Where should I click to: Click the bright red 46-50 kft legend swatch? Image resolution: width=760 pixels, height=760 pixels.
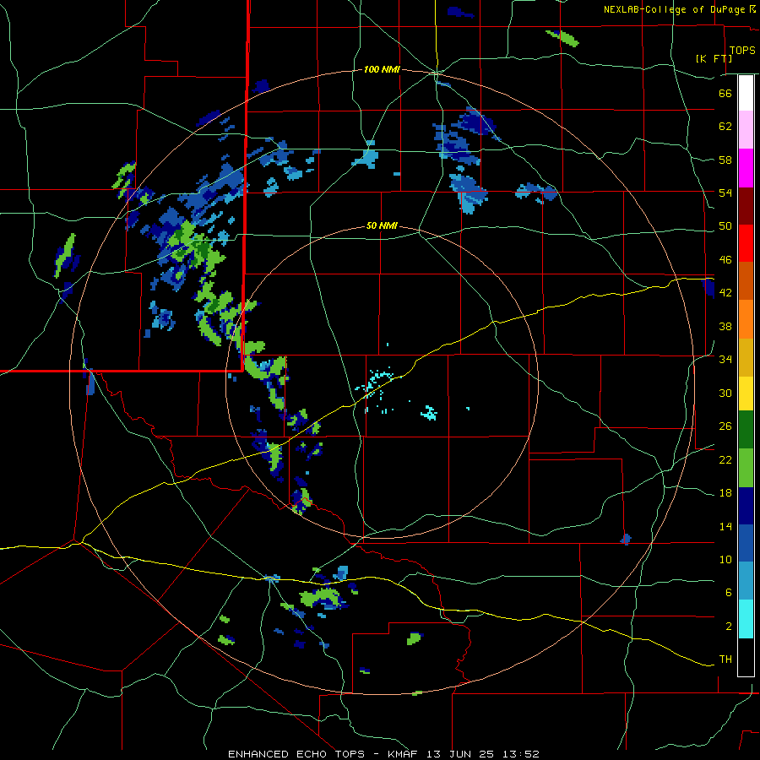coord(746,243)
